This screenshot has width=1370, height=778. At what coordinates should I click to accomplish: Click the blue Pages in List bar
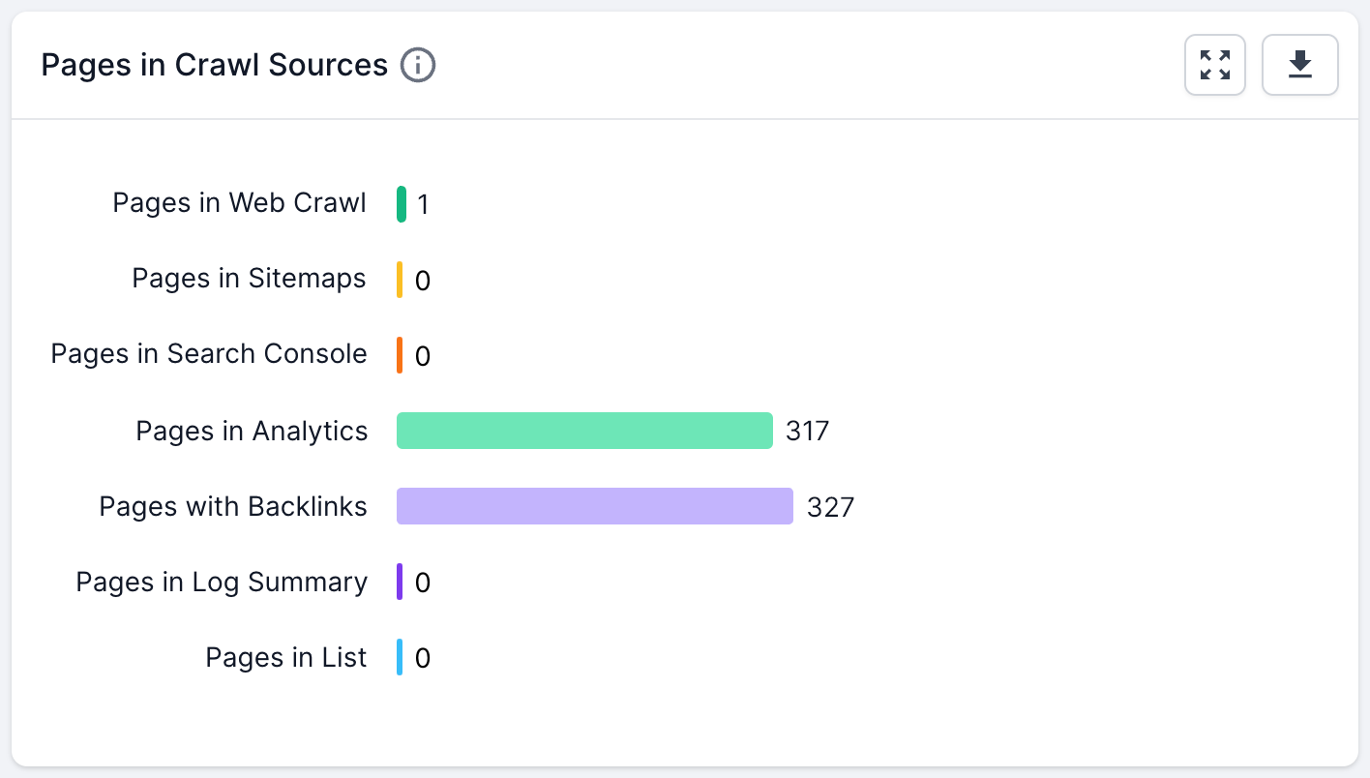[x=400, y=657]
